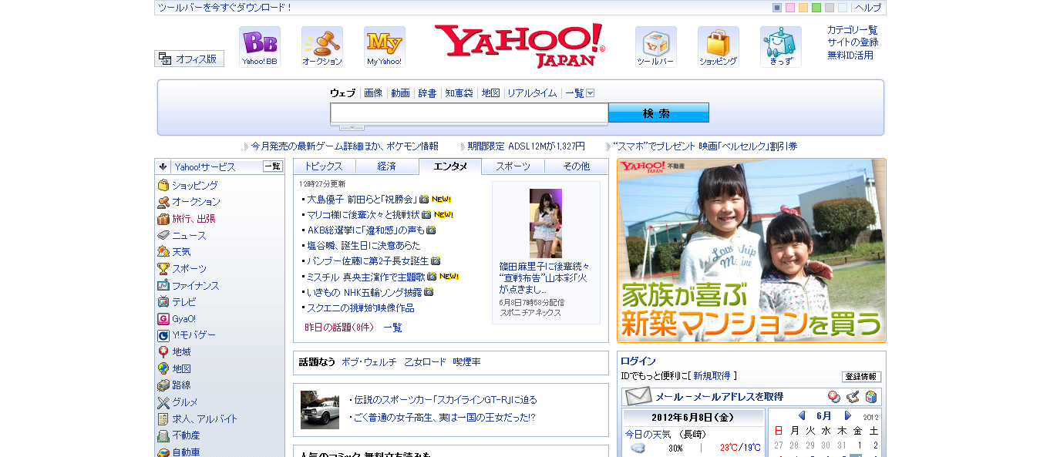Viewport: 1040px width, 457px height.
Task: Open the Skyline GT-R car thumbnail
Action: (320, 410)
